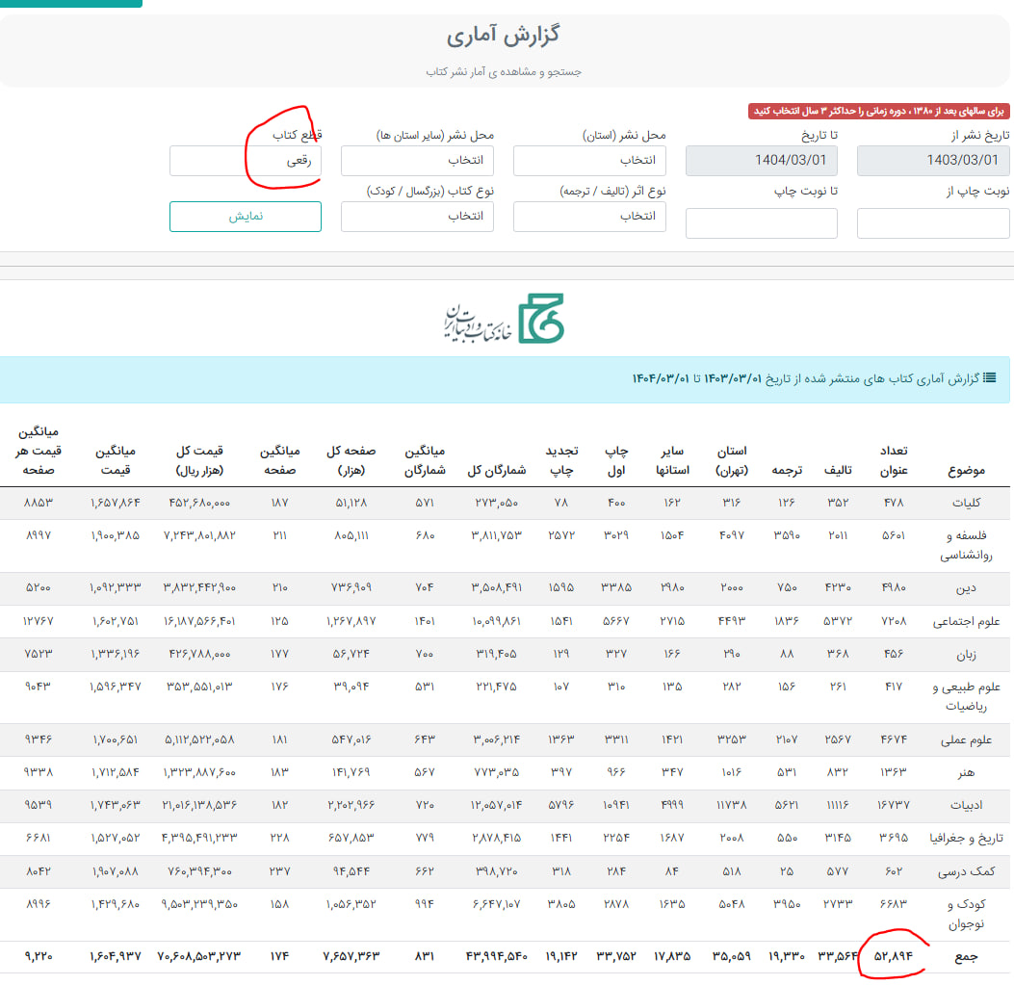1014x985 pixels.
Task: Open the نوع کتاب (بزرگسال / کودک) dropdown
Action: tap(416, 217)
